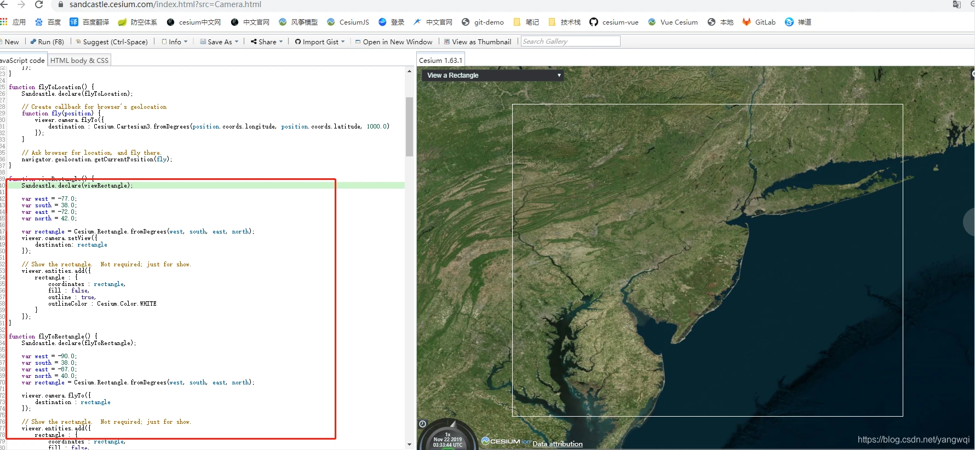The image size is (975, 450).
Task: Click the 'function flyToLocation()' code line
Action: (x=51, y=87)
